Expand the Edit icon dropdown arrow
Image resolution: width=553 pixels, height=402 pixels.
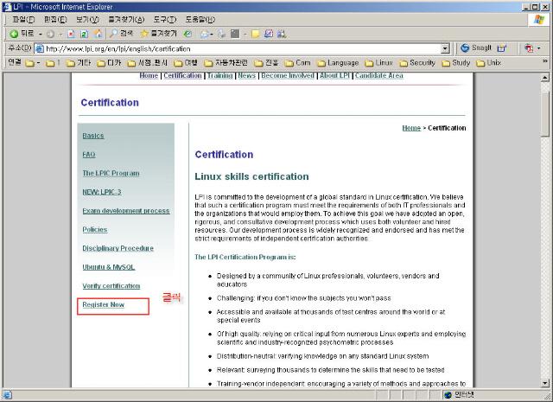[245, 35]
